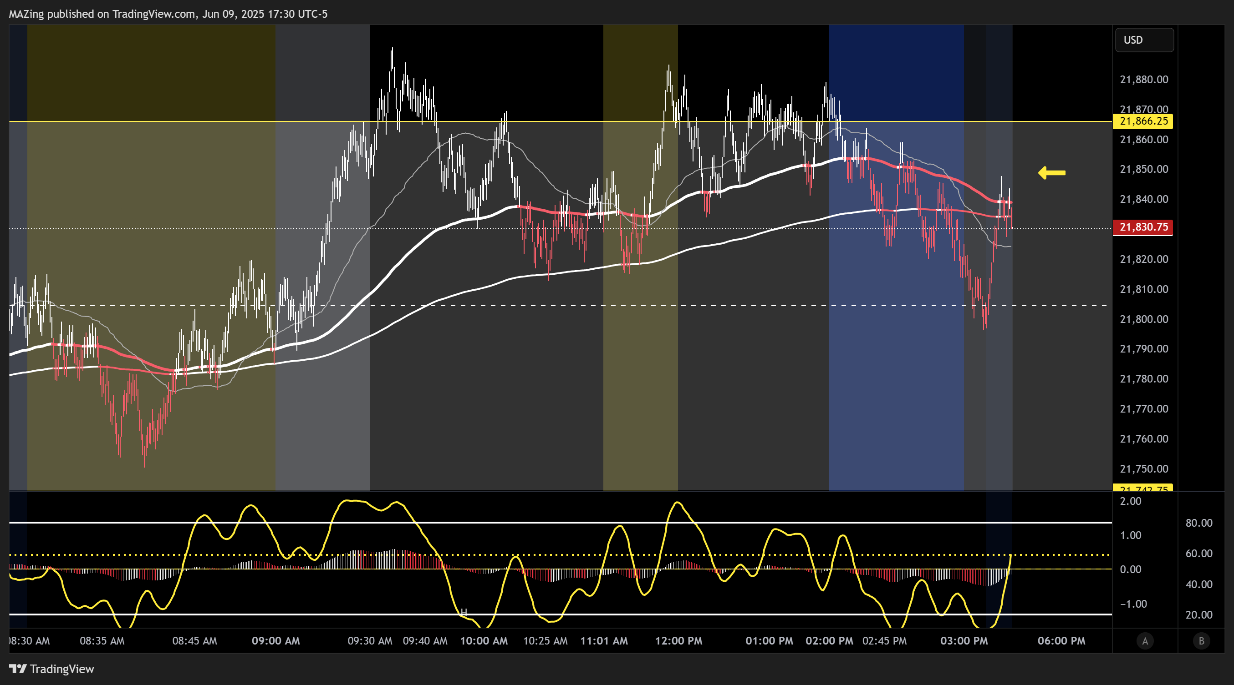The height and width of the screenshot is (685, 1234).
Task: Click the -1.00 histogram scale value
Action: (x=1133, y=604)
